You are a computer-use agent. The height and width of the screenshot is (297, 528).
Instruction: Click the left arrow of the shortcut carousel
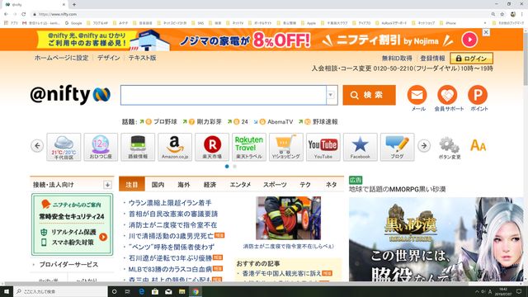pyautogui.click(x=37, y=146)
